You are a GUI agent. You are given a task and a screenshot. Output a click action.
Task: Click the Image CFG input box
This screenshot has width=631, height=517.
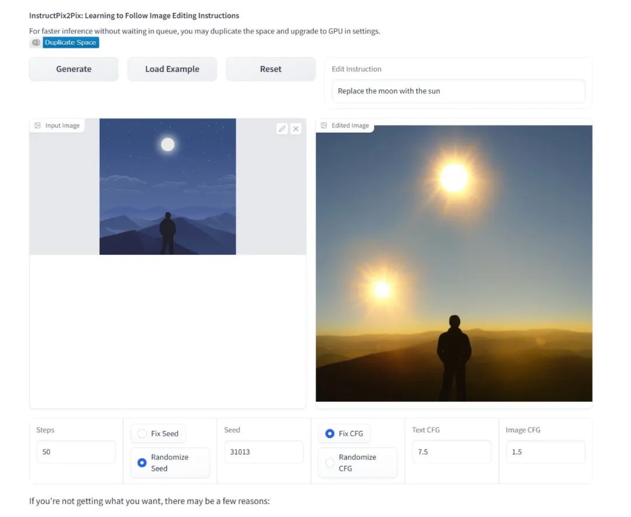tap(545, 452)
